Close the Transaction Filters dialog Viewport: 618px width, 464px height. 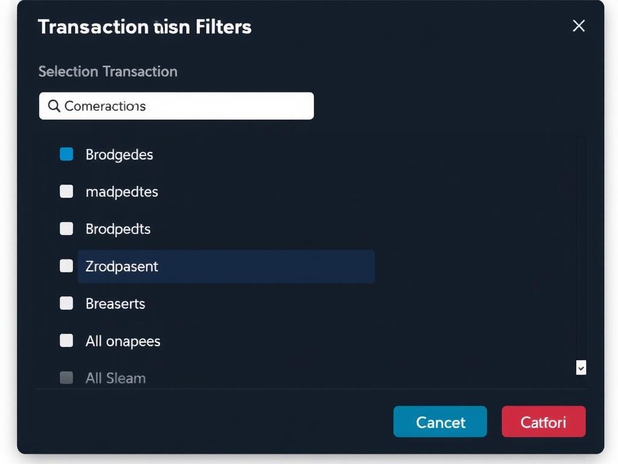(x=578, y=25)
